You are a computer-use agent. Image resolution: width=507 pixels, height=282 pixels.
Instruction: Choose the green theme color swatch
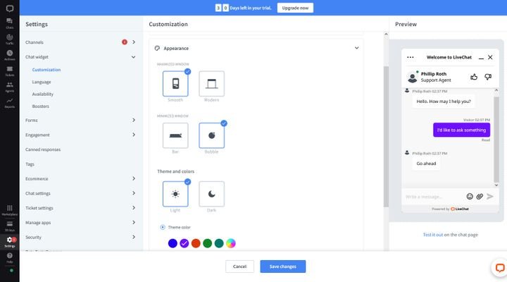pyautogui.click(x=208, y=243)
